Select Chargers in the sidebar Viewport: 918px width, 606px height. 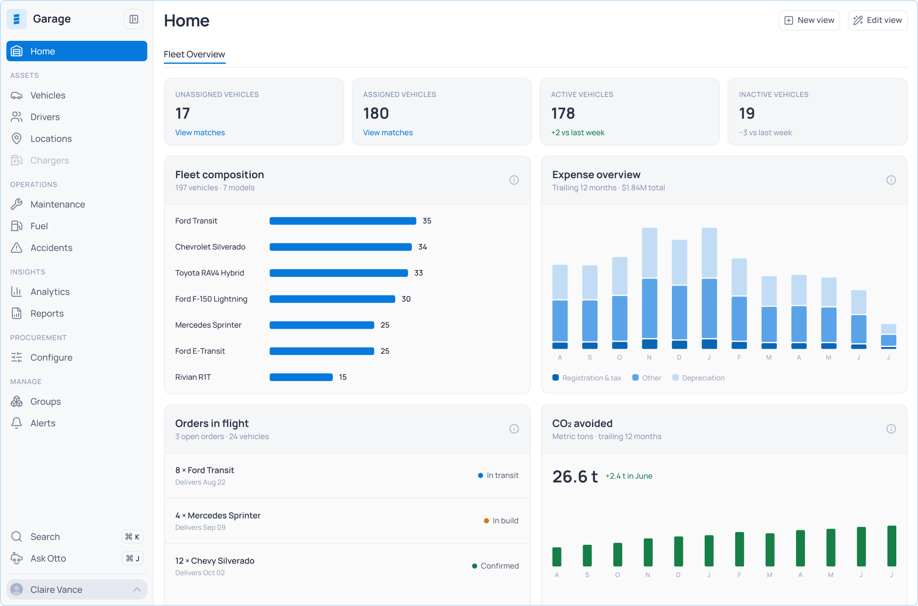point(77,160)
